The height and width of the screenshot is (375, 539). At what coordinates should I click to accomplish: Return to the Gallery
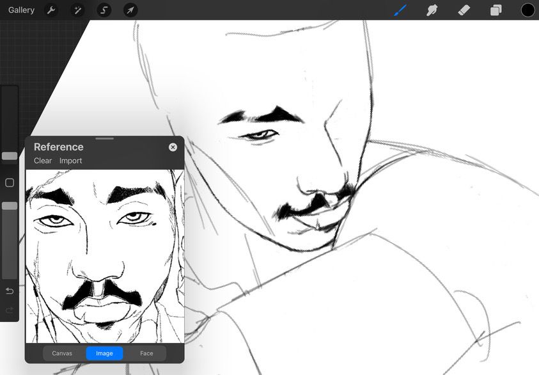21,10
